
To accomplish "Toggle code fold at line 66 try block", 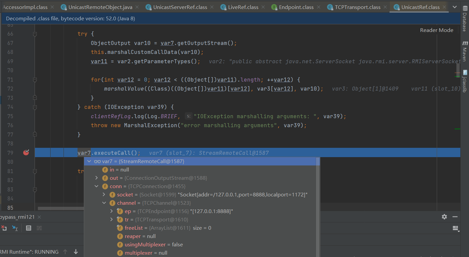I will (x=35, y=34).
